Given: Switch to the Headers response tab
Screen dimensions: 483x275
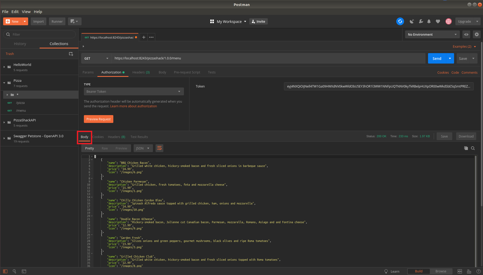Looking at the screenshot, I should click(116, 136).
